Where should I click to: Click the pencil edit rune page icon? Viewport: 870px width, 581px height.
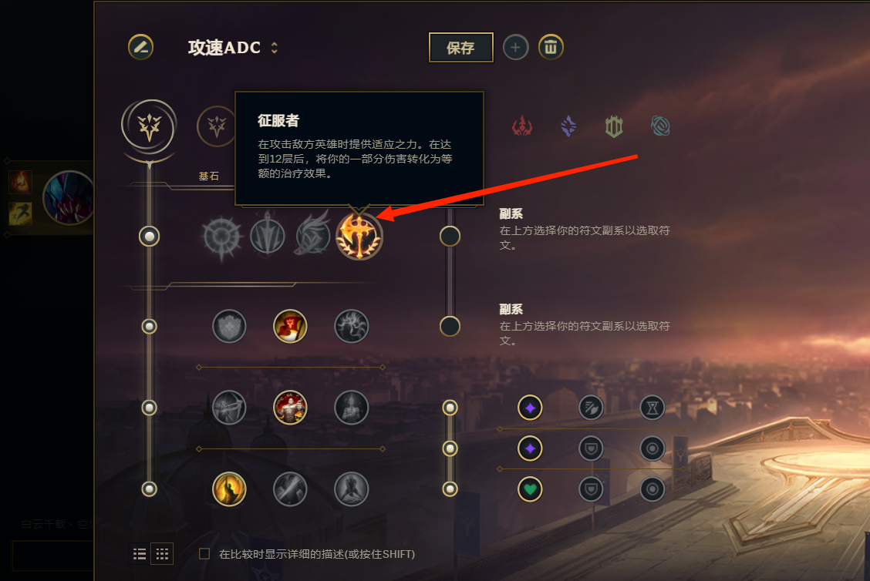pyautogui.click(x=141, y=47)
